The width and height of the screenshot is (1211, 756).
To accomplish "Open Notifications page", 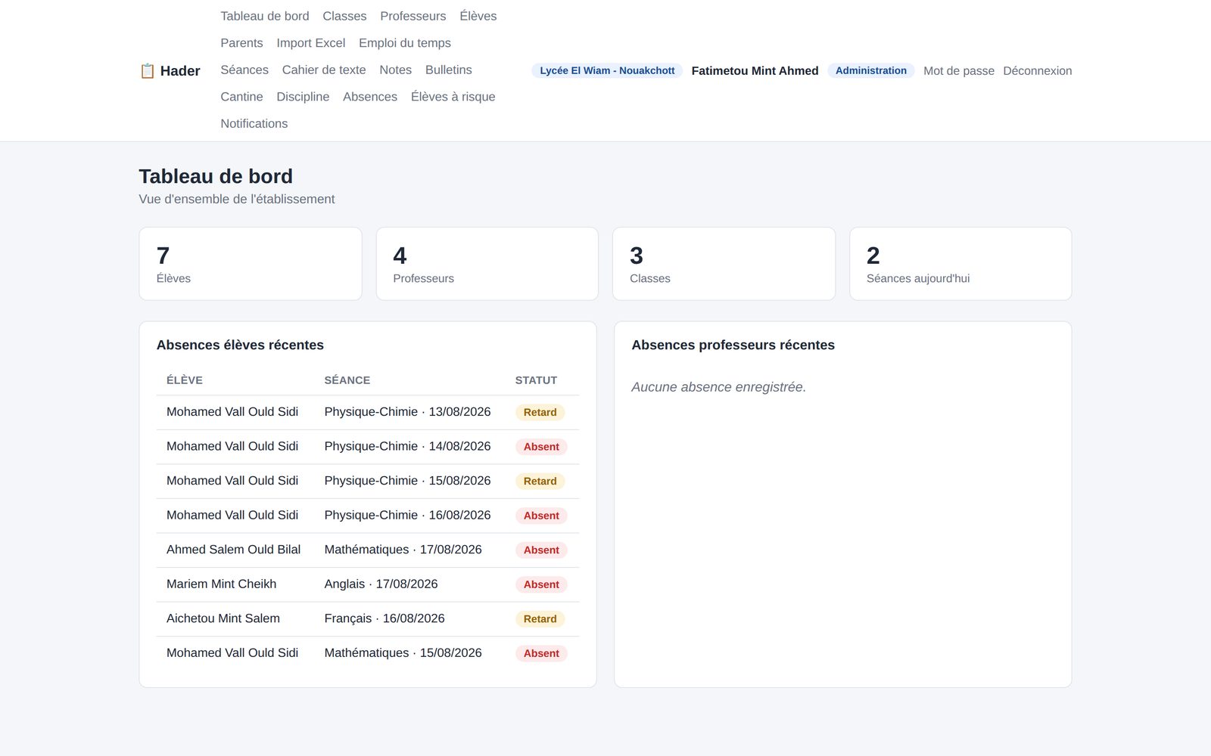I will [254, 123].
